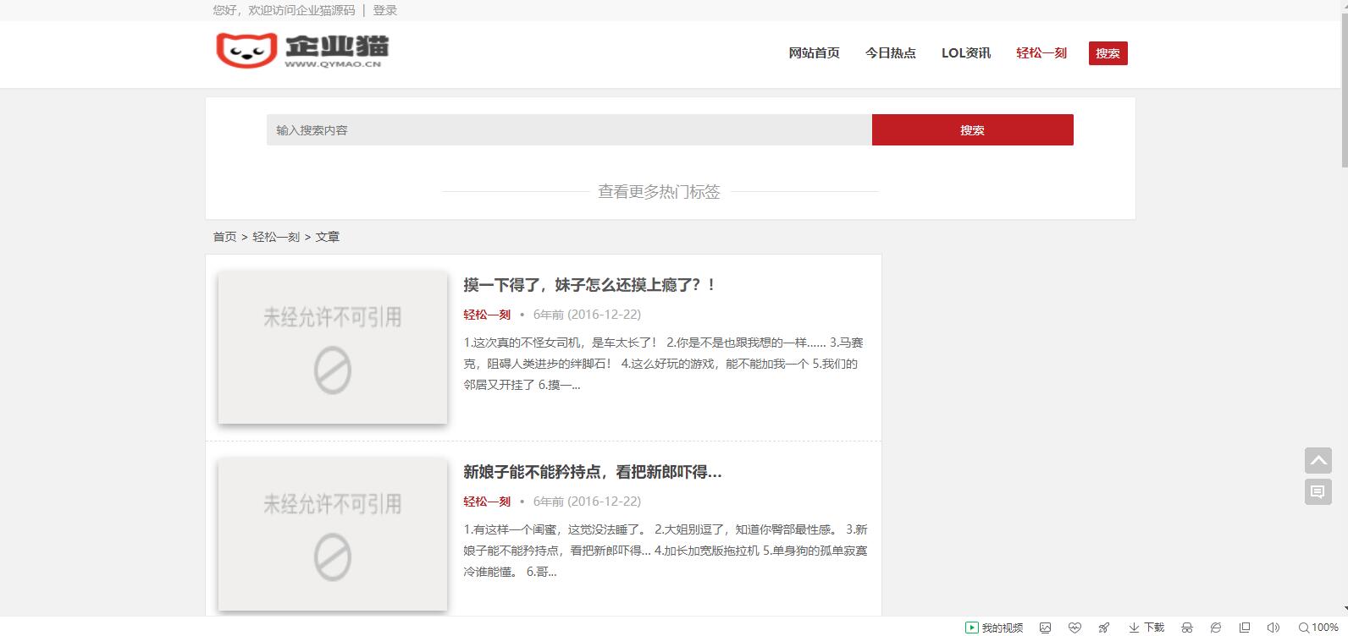The height and width of the screenshot is (636, 1348).
Task: Click the back-to-top arrow button
Action: [1318, 461]
